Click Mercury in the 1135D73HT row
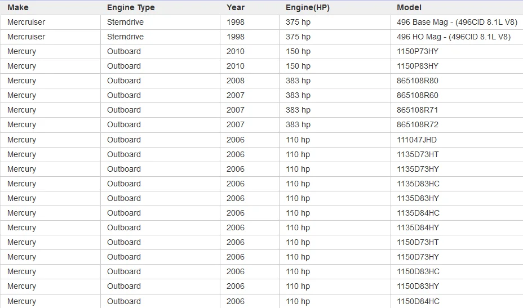Viewport: 523px width, 308px height. (x=21, y=155)
